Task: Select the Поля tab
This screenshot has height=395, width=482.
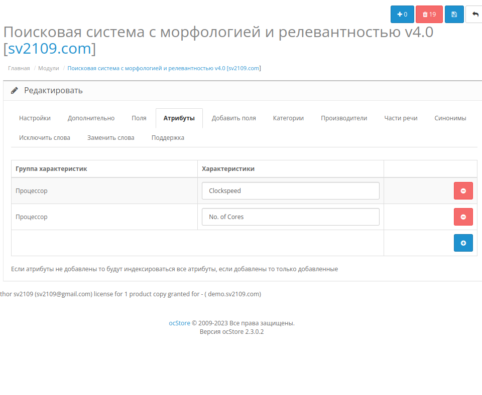Action: [x=139, y=118]
